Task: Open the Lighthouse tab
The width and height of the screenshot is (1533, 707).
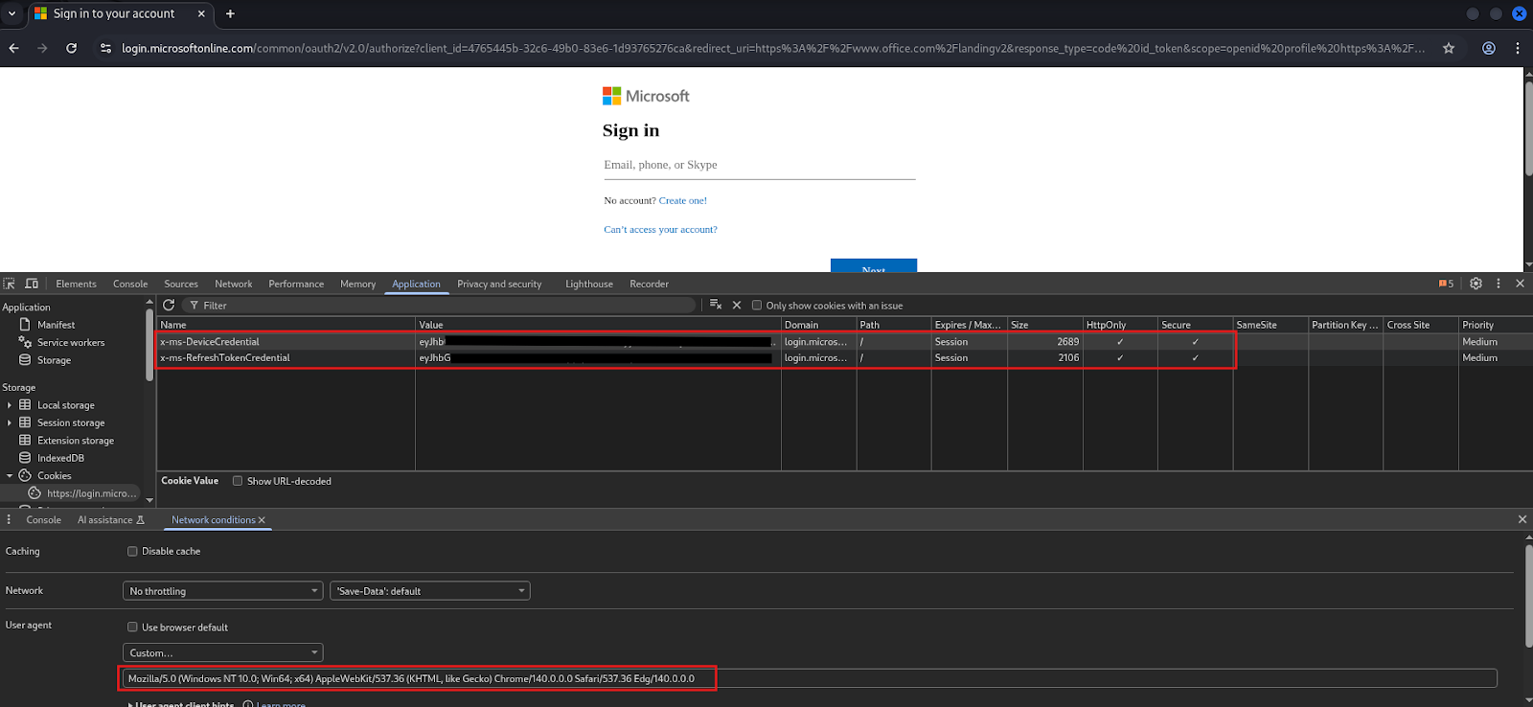Action: 589,284
